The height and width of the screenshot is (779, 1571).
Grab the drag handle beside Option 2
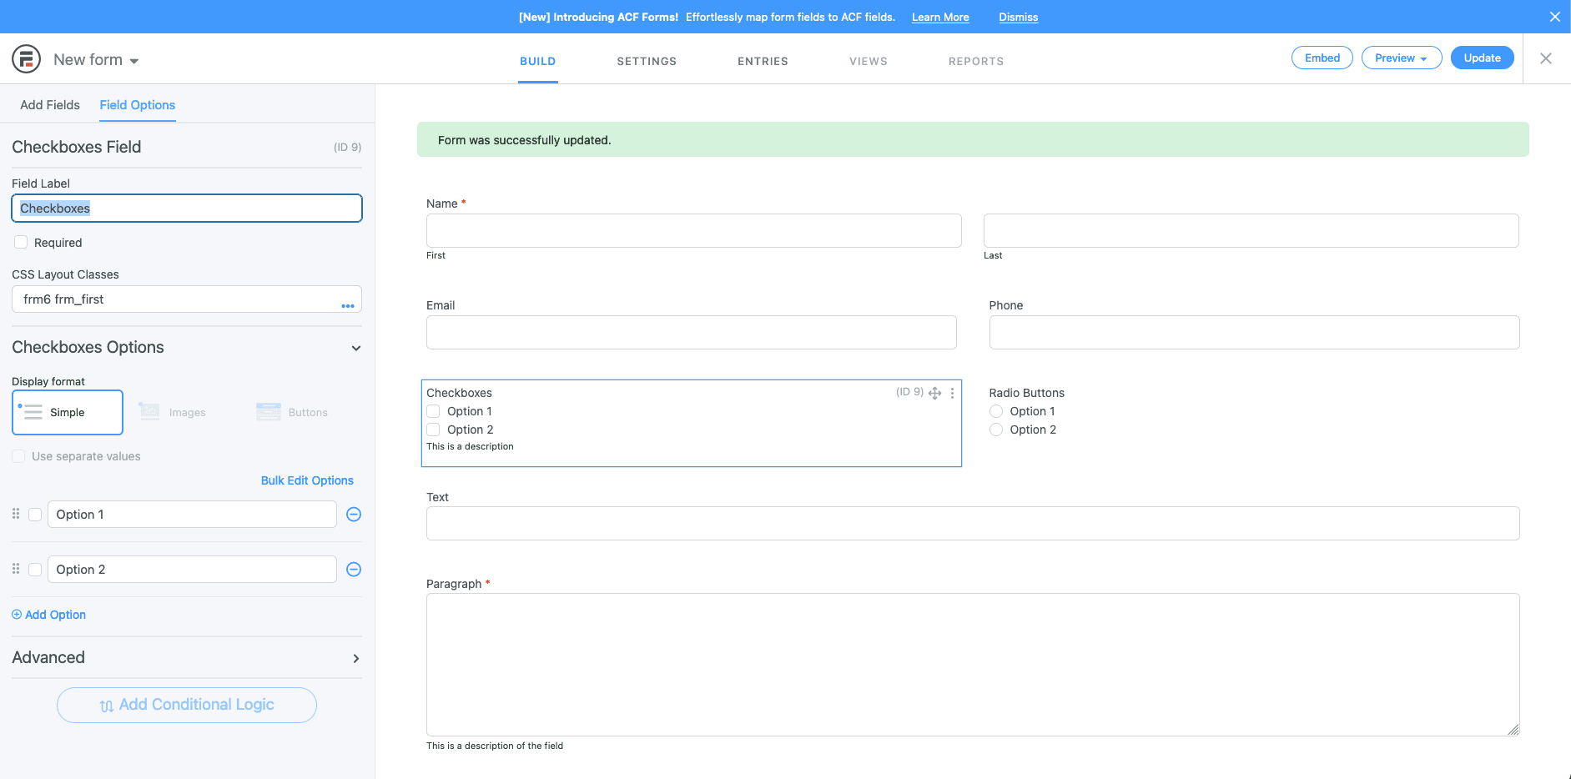point(16,569)
